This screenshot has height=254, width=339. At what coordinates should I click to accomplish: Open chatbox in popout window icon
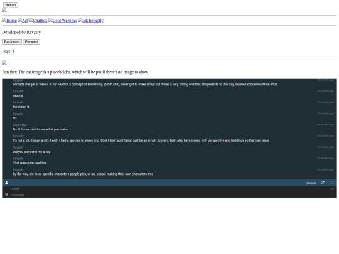click(322, 183)
